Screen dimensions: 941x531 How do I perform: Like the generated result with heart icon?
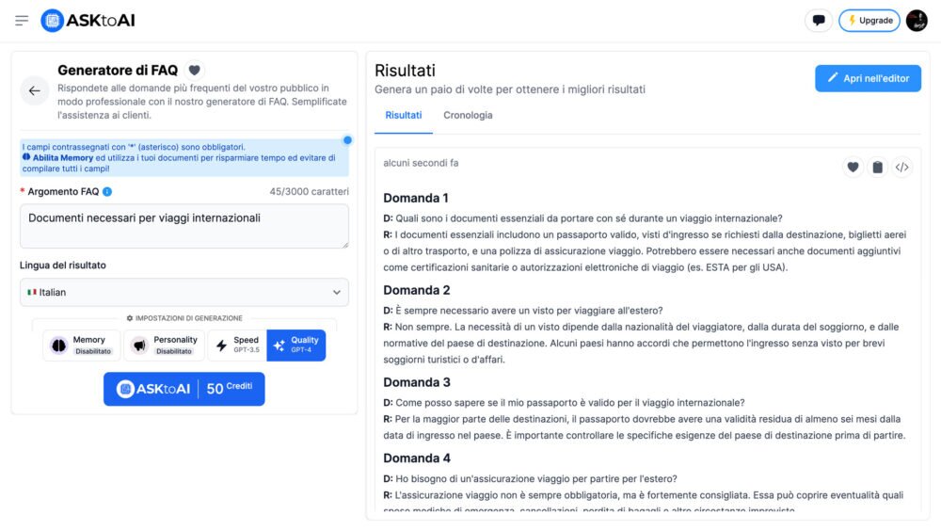[x=853, y=168]
